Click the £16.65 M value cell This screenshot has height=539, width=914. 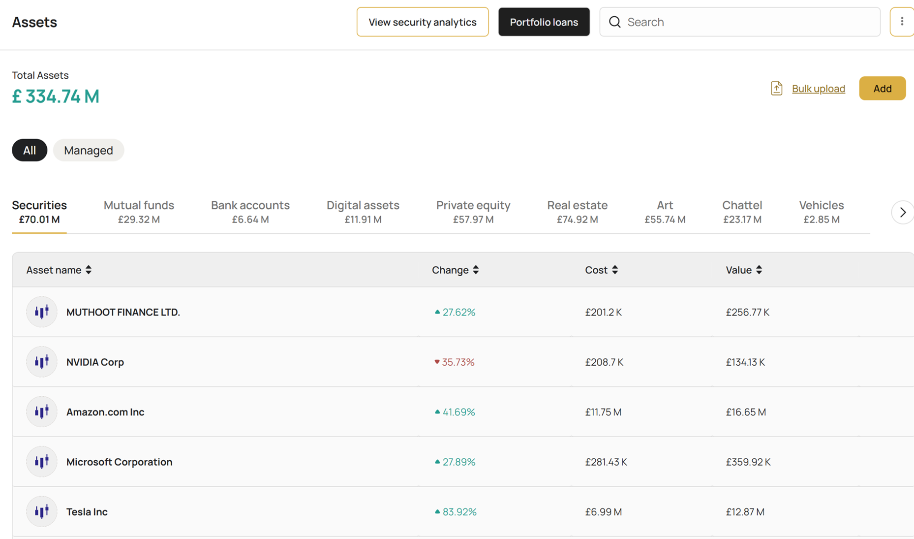click(x=746, y=412)
